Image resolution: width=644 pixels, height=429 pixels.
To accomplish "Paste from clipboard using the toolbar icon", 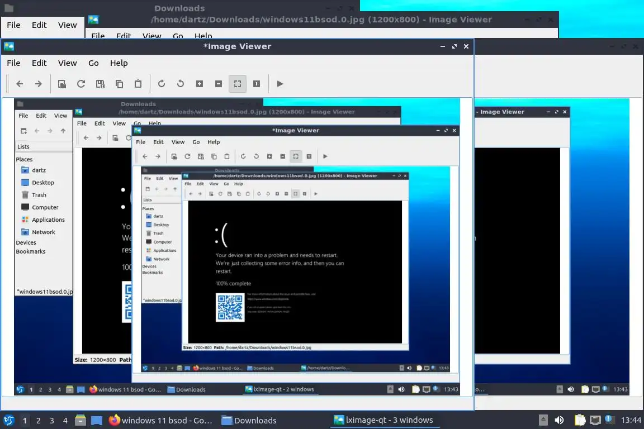I will point(138,84).
